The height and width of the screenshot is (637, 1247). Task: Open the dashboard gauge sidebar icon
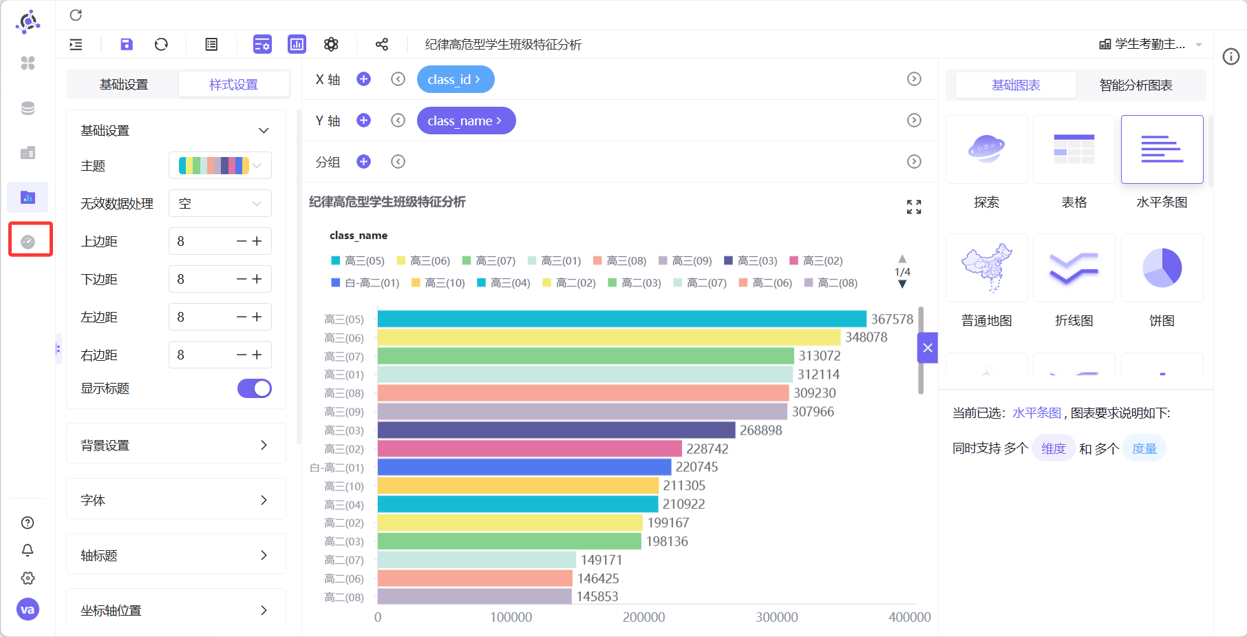click(28, 242)
